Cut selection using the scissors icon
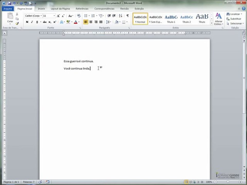The height and width of the screenshot is (185, 247). 17,14
